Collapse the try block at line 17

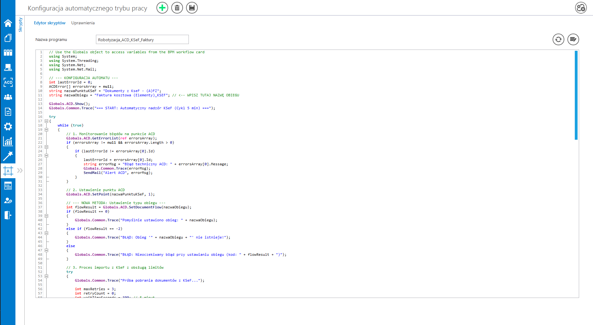tap(47, 121)
